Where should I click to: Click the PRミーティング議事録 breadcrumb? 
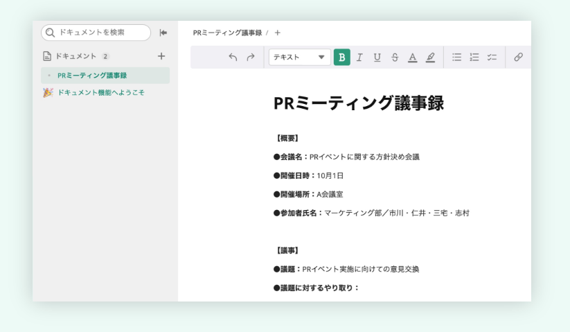pyautogui.click(x=227, y=33)
